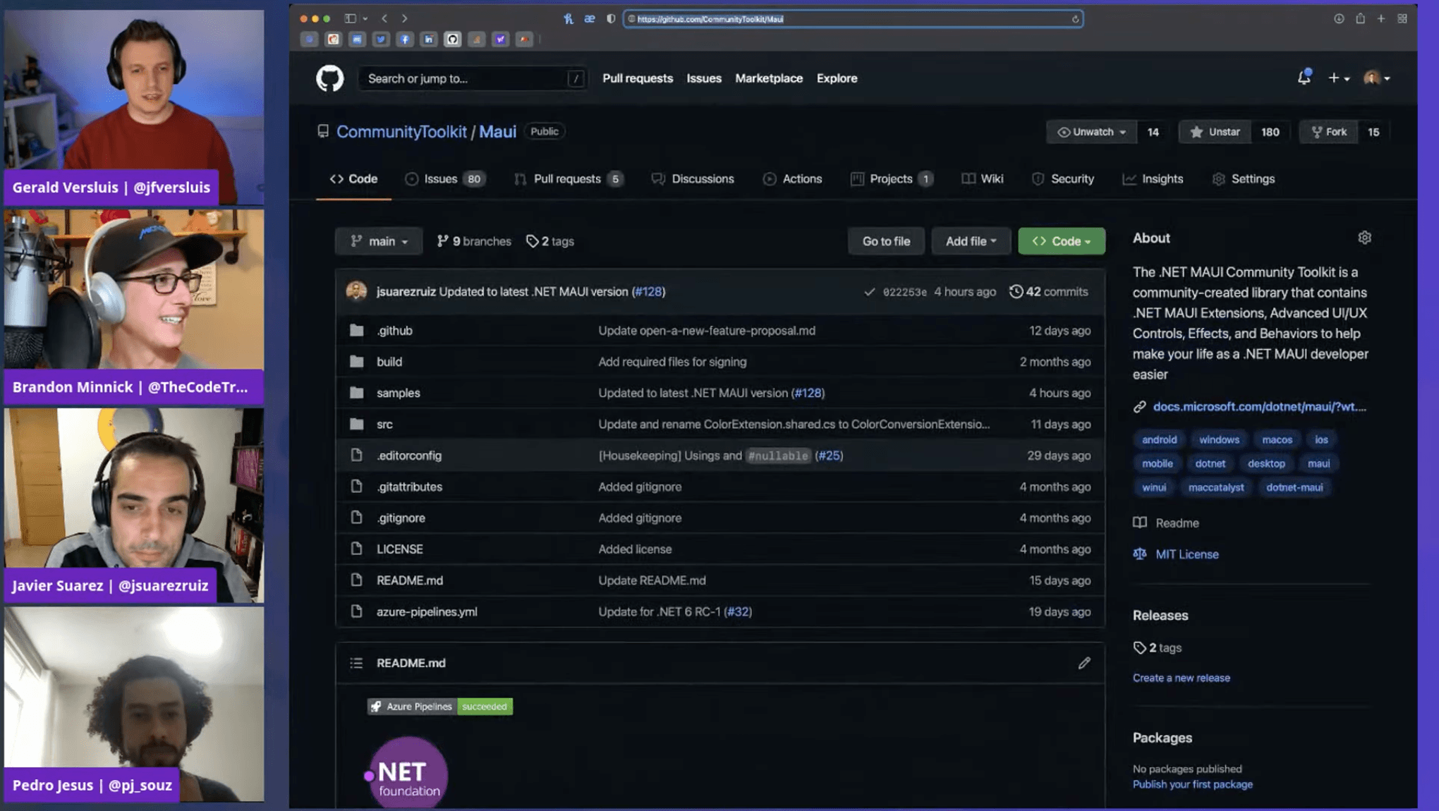Click the Safari share icon
1439x811 pixels.
(1360, 19)
